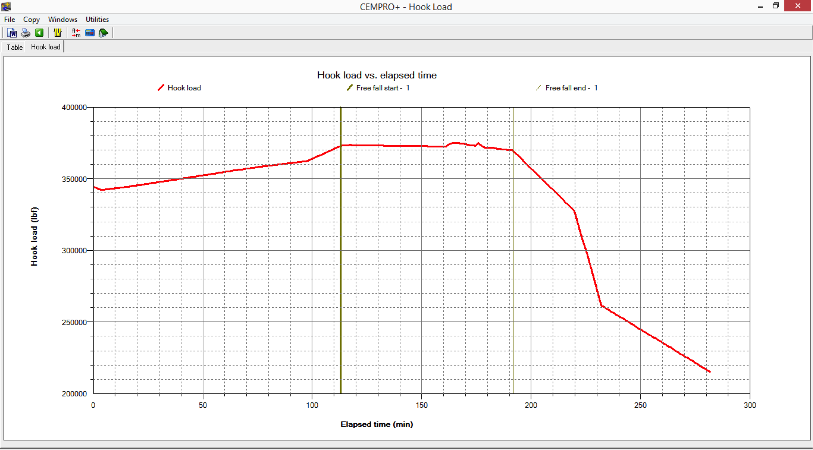Click the green exit door icon

103,33
